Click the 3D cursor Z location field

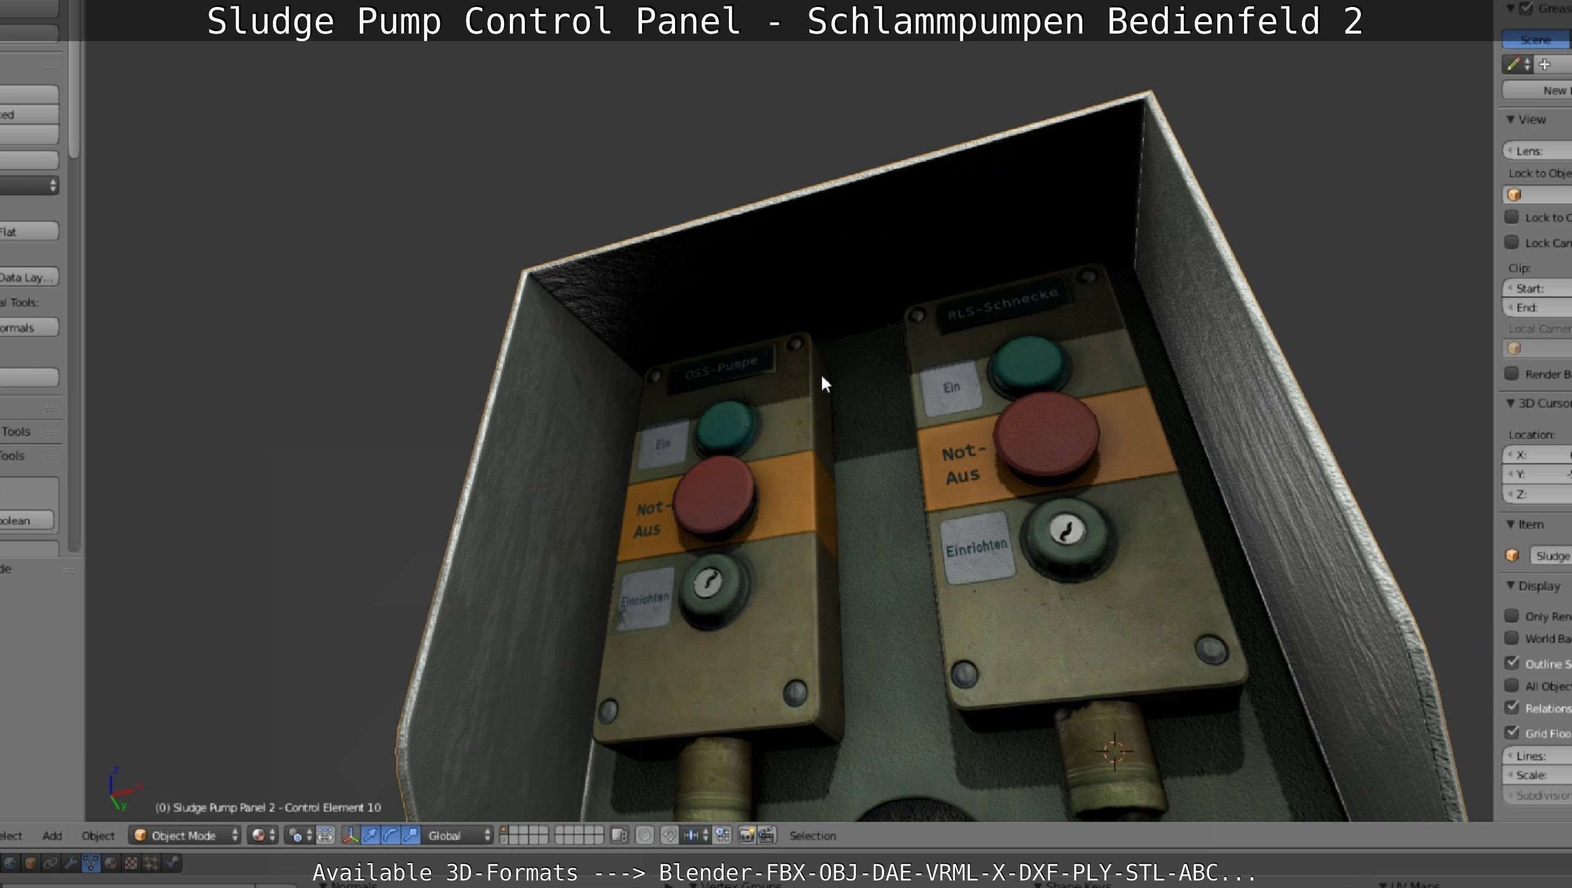point(1537,494)
